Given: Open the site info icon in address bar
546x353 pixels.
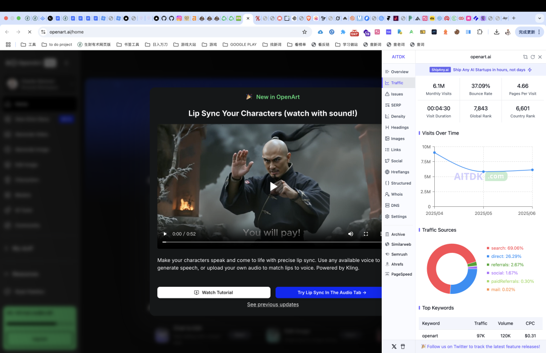Looking at the screenshot, I should (x=43, y=32).
